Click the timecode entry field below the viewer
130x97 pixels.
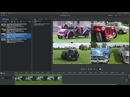tap(95, 69)
